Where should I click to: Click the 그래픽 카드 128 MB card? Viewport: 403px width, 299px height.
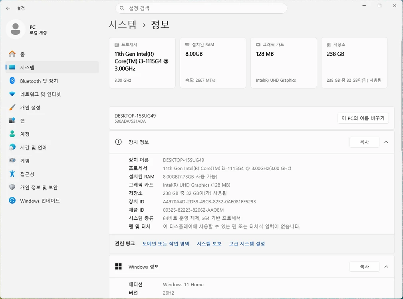pyautogui.click(x=284, y=63)
